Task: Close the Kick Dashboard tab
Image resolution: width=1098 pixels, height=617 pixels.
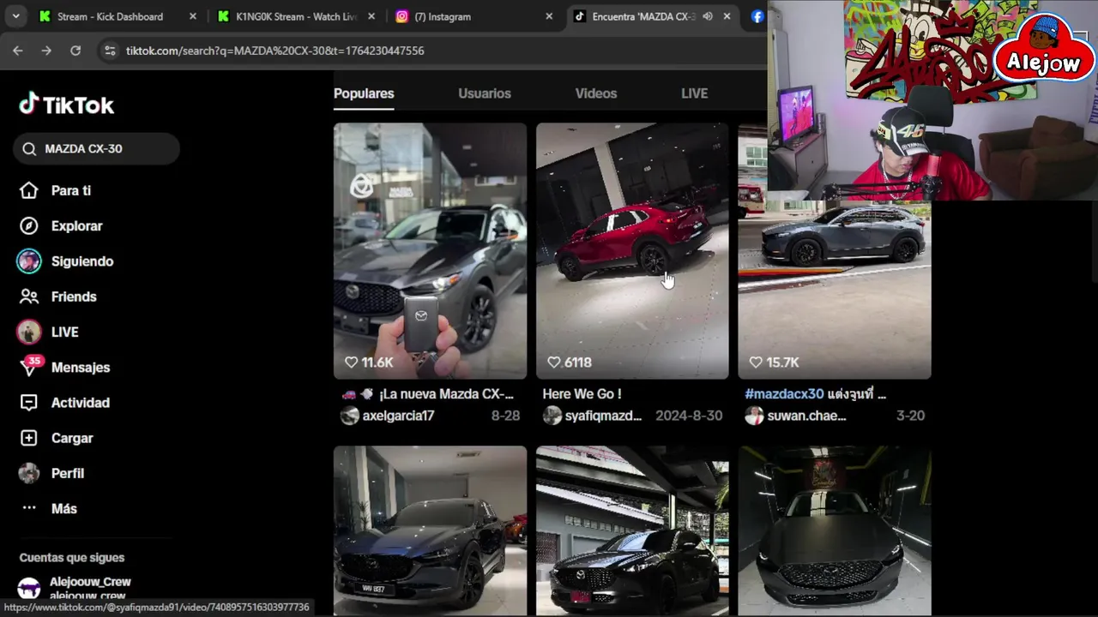Action: pyautogui.click(x=192, y=16)
